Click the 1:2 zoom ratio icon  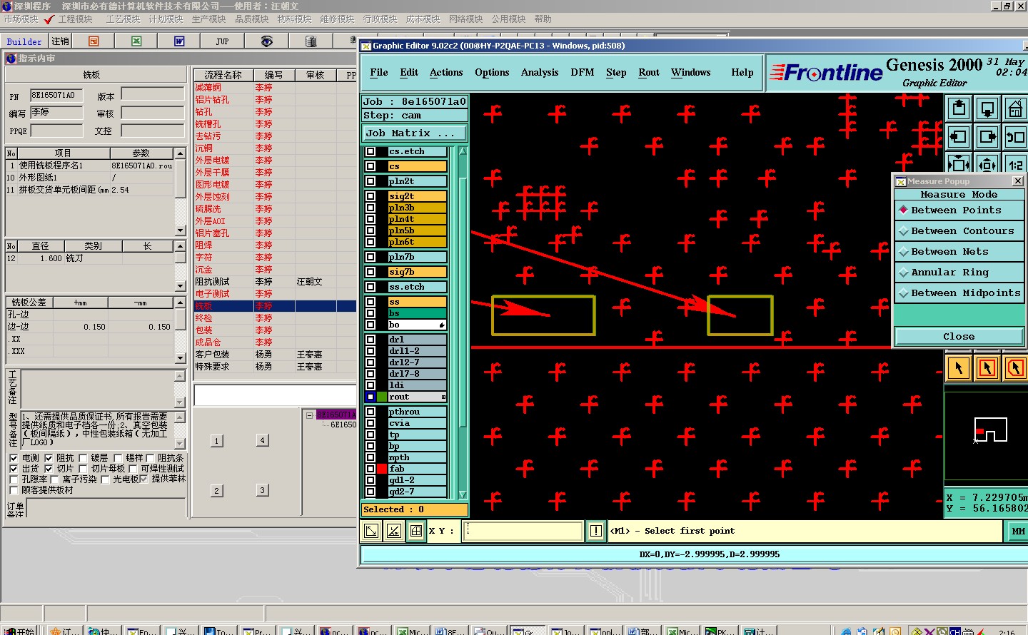1015,163
